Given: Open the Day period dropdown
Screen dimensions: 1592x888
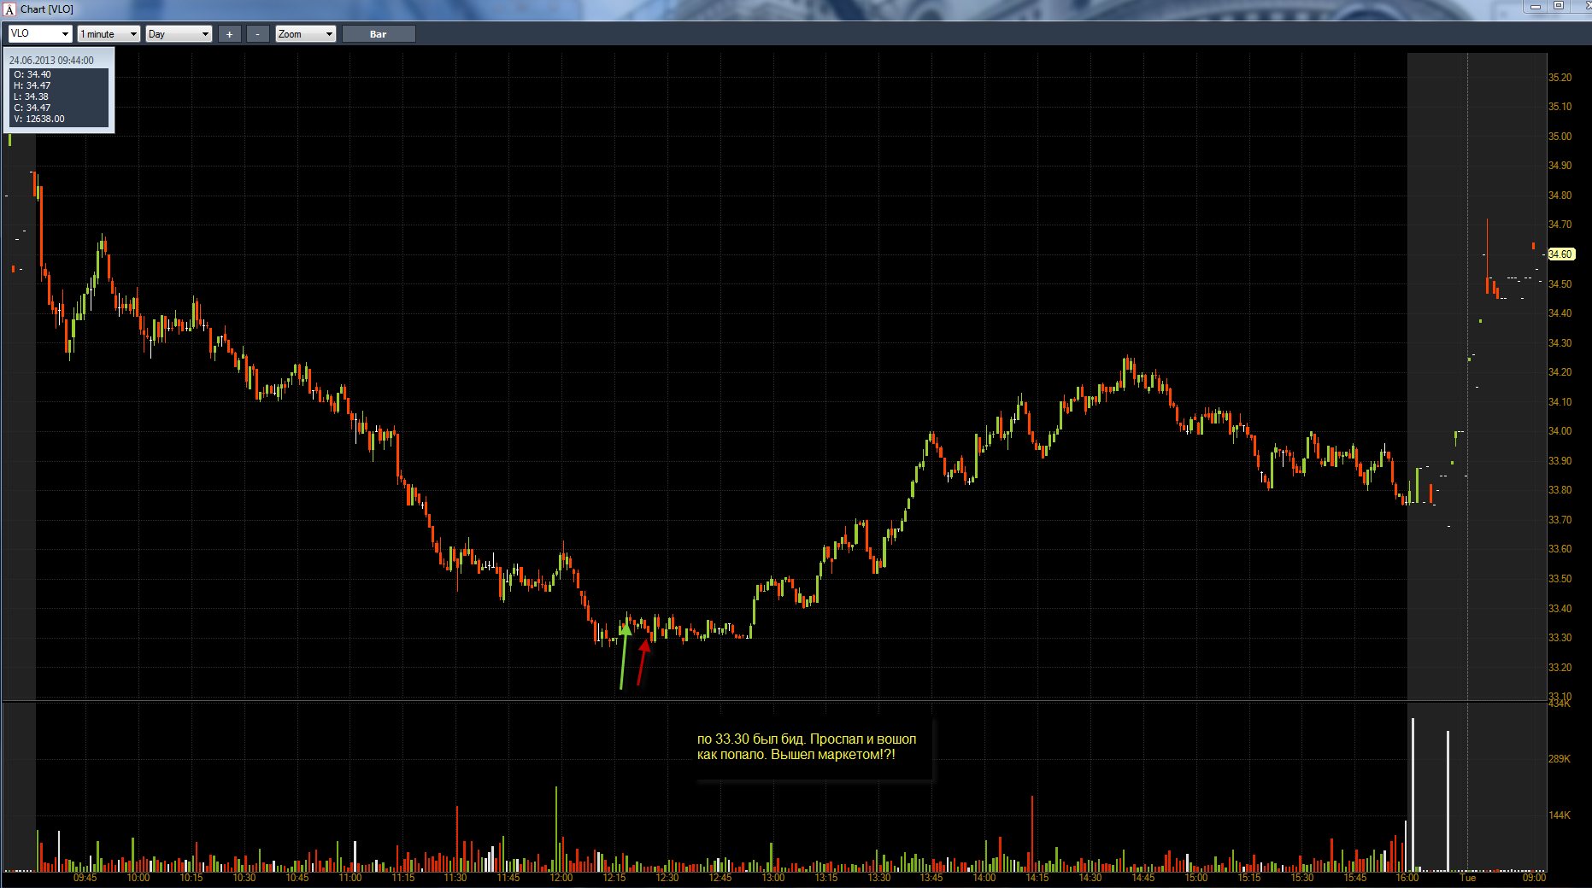Looking at the screenshot, I should [179, 33].
